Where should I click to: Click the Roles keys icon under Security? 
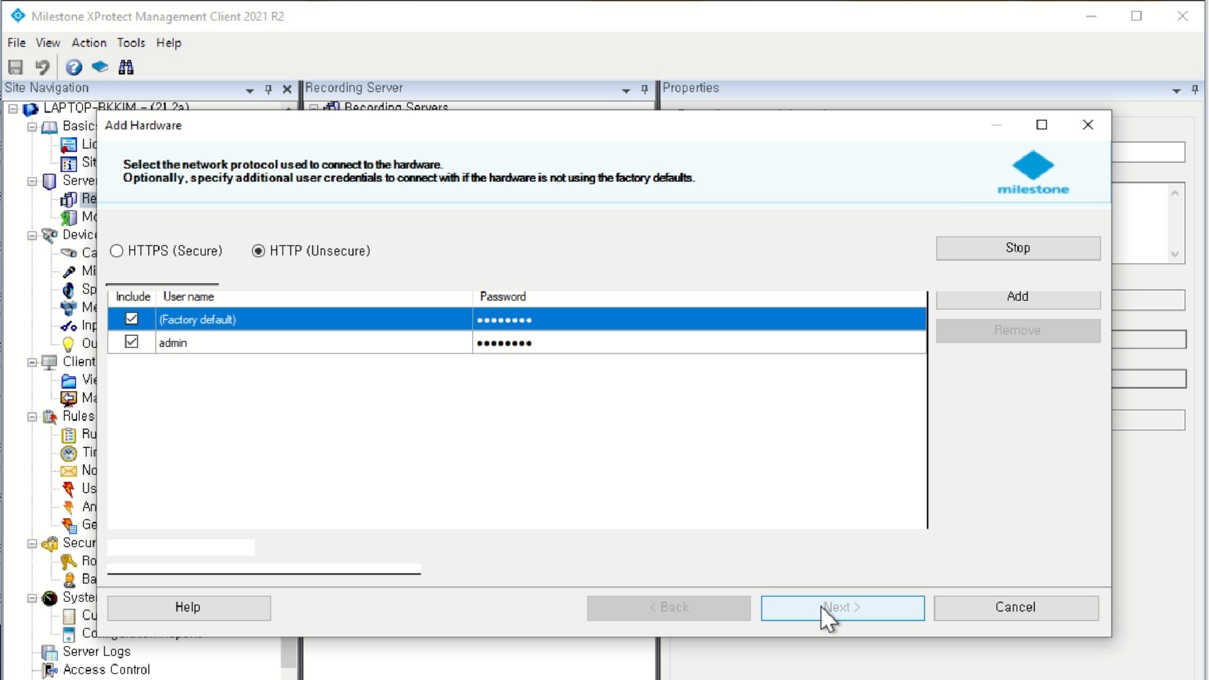(x=69, y=562)
